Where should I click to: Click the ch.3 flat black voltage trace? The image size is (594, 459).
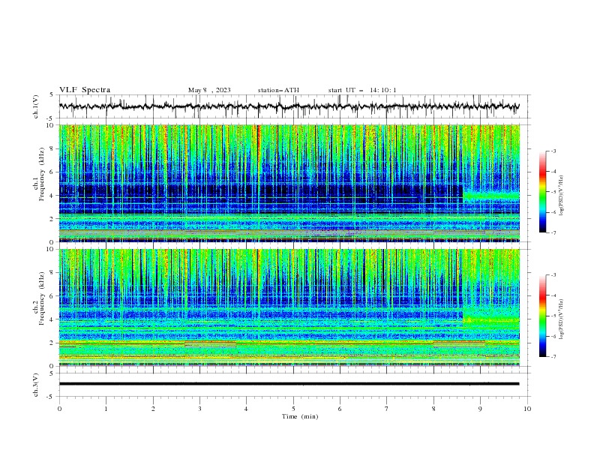pyautogui.click(x=289, y=384)
